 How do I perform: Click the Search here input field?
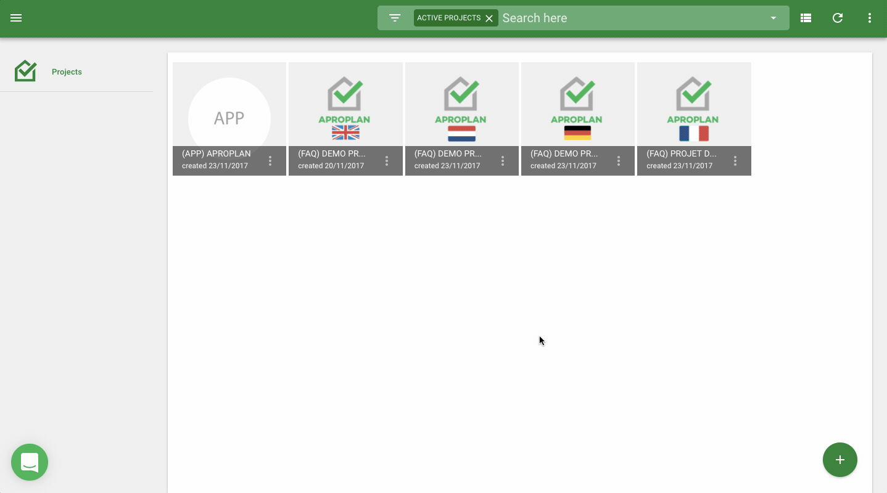[632, 18]
